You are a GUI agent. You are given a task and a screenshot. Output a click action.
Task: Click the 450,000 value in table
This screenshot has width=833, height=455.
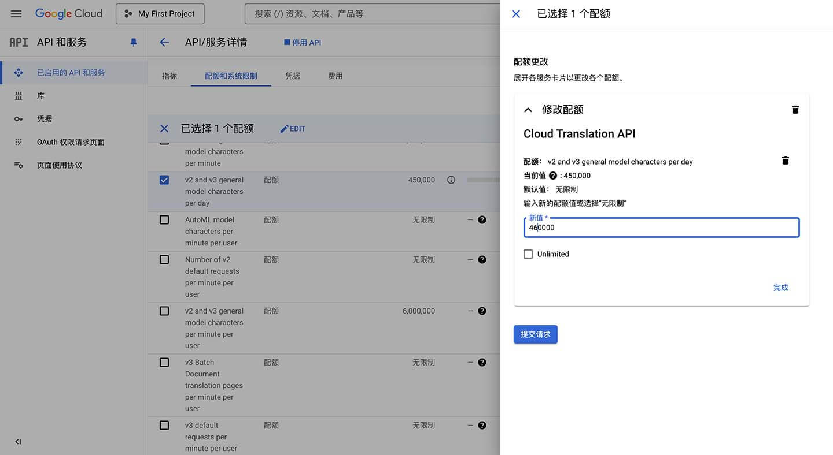[422, 180]
